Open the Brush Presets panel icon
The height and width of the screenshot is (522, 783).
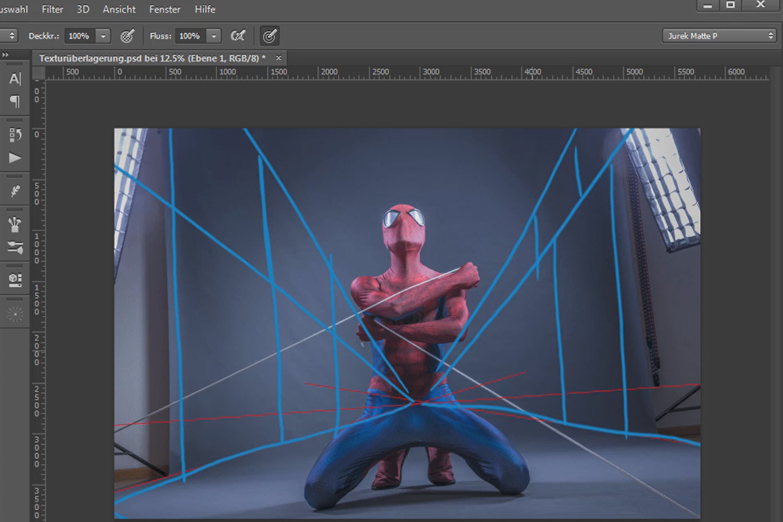(x=15, y=248)
